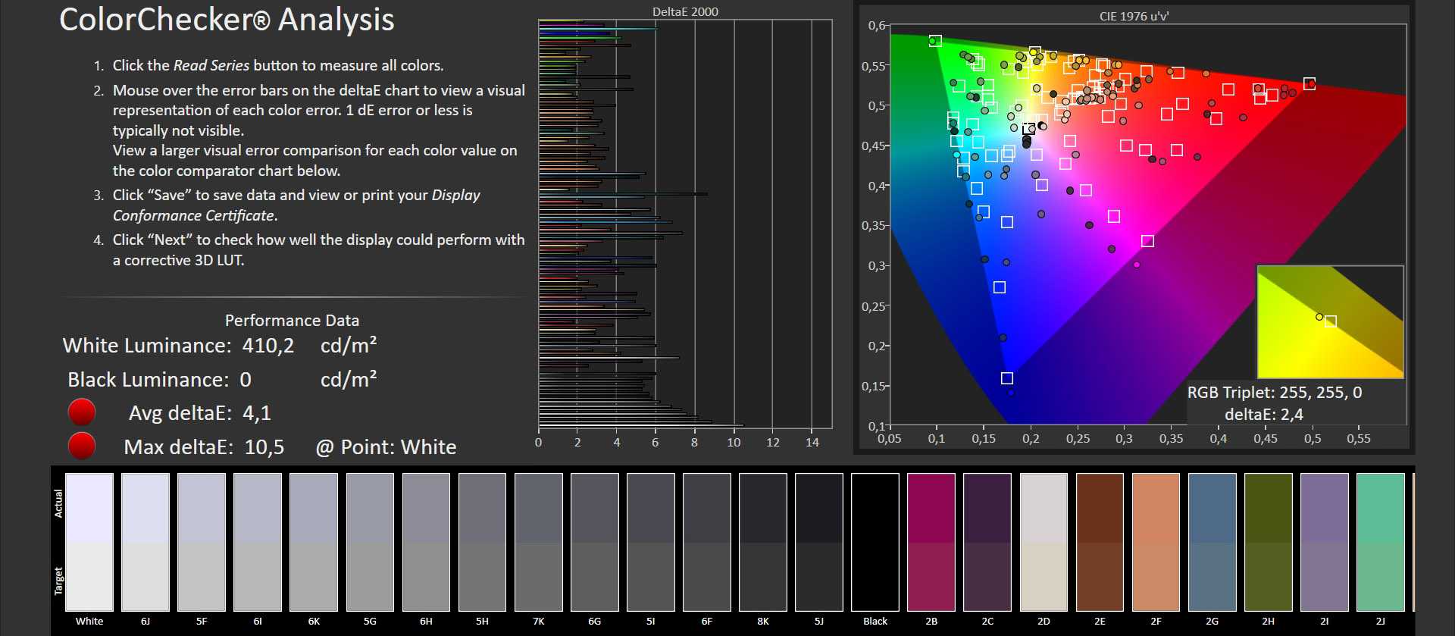Click the 2F salmon swatch
Viewport: 1455px width, 636px height.
tap(1156, 542)
